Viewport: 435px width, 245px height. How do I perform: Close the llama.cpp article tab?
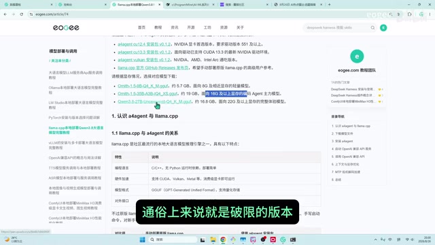tap(160, 5)
